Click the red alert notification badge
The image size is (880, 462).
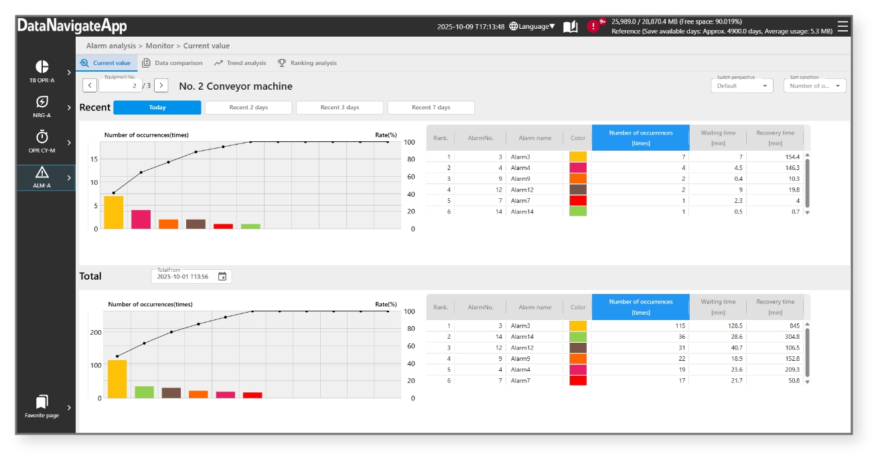[593, 26]
